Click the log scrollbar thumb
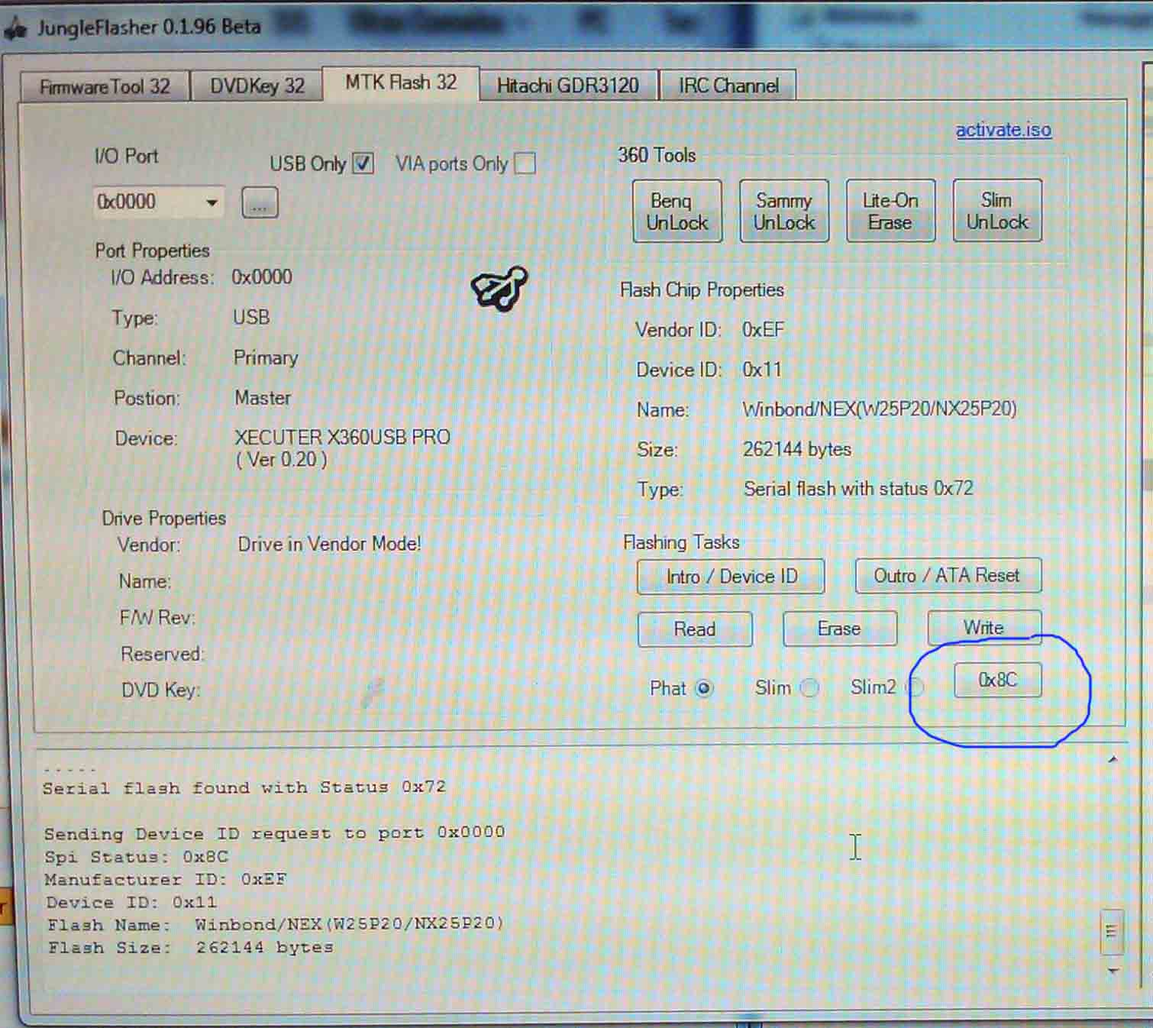The height and width of the screenshot is (1028, 1153). (x=1111, y=931)
